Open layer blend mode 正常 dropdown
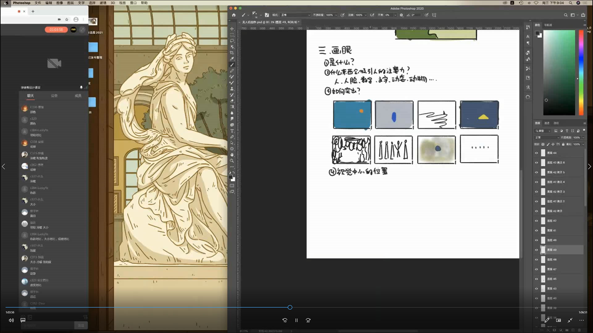The width and height of the screenshot is (593, 333). [x=547, y=138]
